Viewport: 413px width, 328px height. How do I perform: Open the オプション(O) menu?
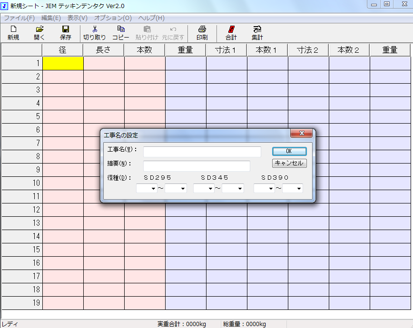[x=113, y=18]
